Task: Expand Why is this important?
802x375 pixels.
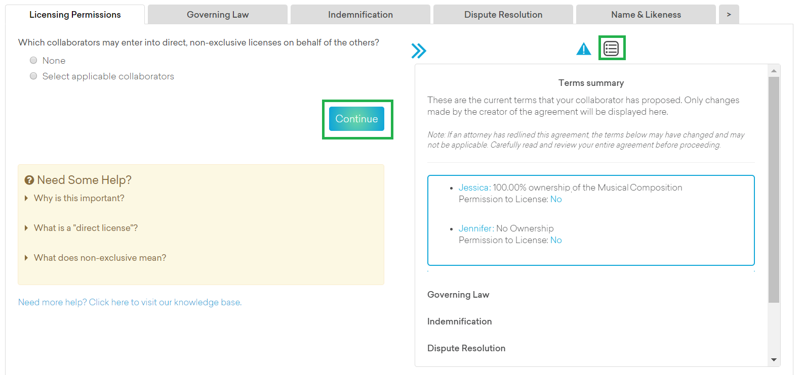Action: [78, 198]
